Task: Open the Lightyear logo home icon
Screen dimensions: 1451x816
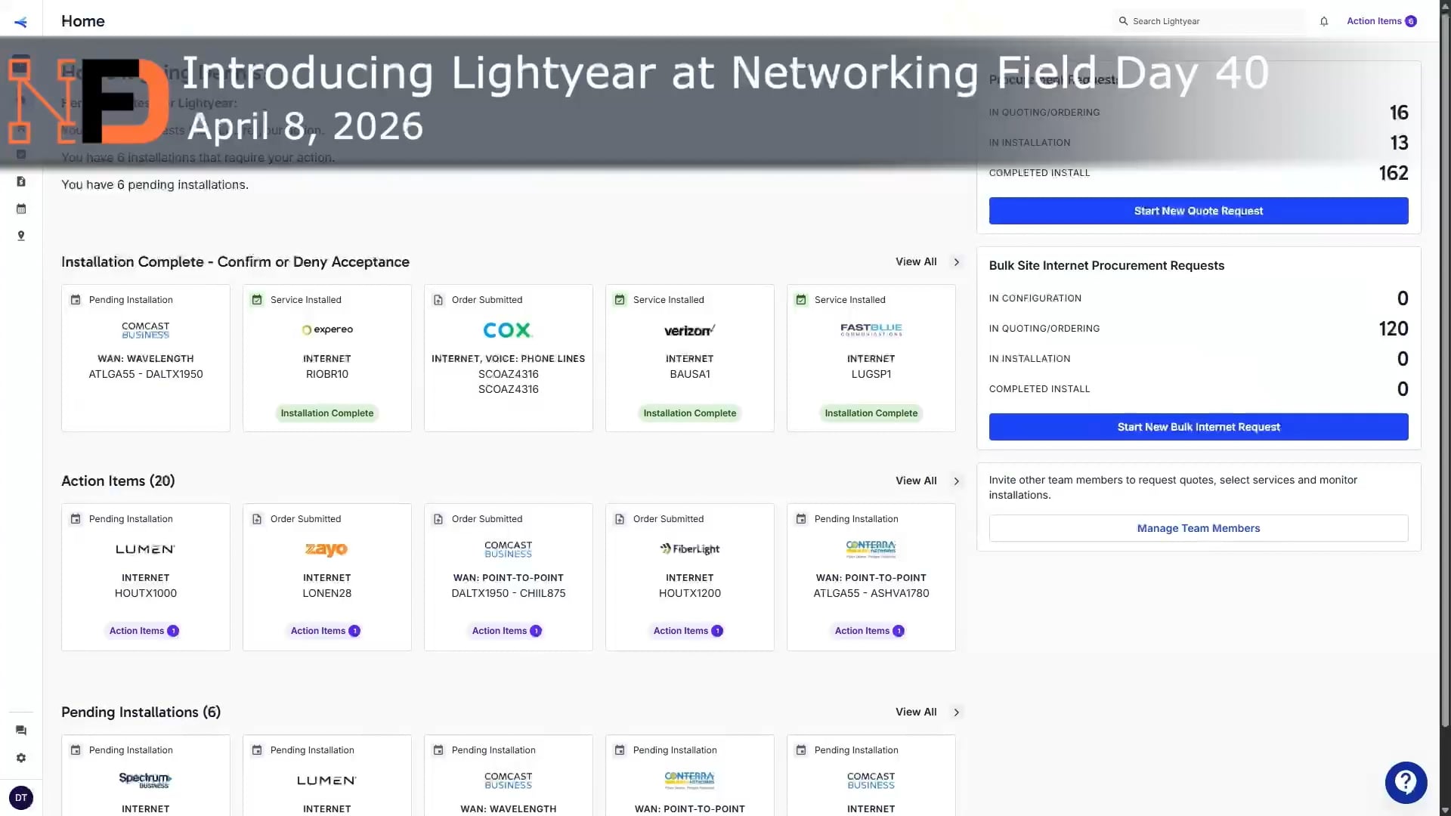Action: [x=20, y=22]
